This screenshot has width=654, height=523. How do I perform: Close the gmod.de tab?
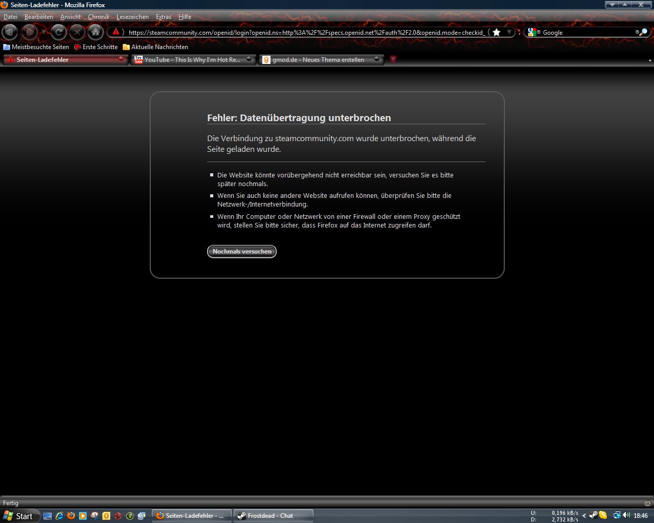tap(376, 59)
